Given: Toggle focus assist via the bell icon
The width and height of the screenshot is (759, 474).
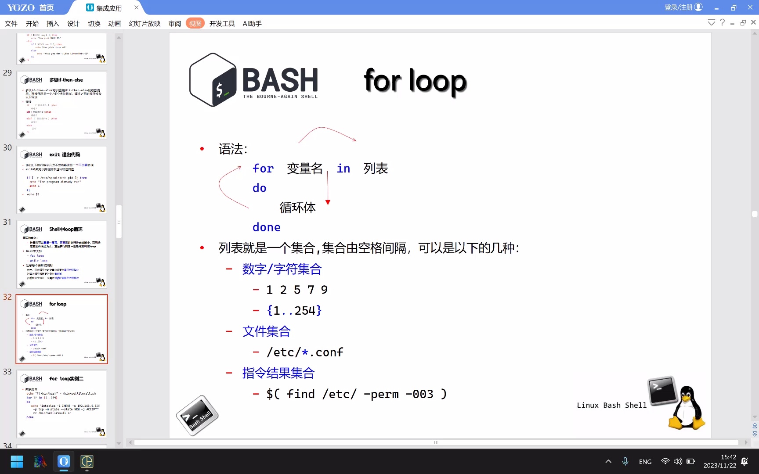Looking at the screenshot, I should (745, 461).
